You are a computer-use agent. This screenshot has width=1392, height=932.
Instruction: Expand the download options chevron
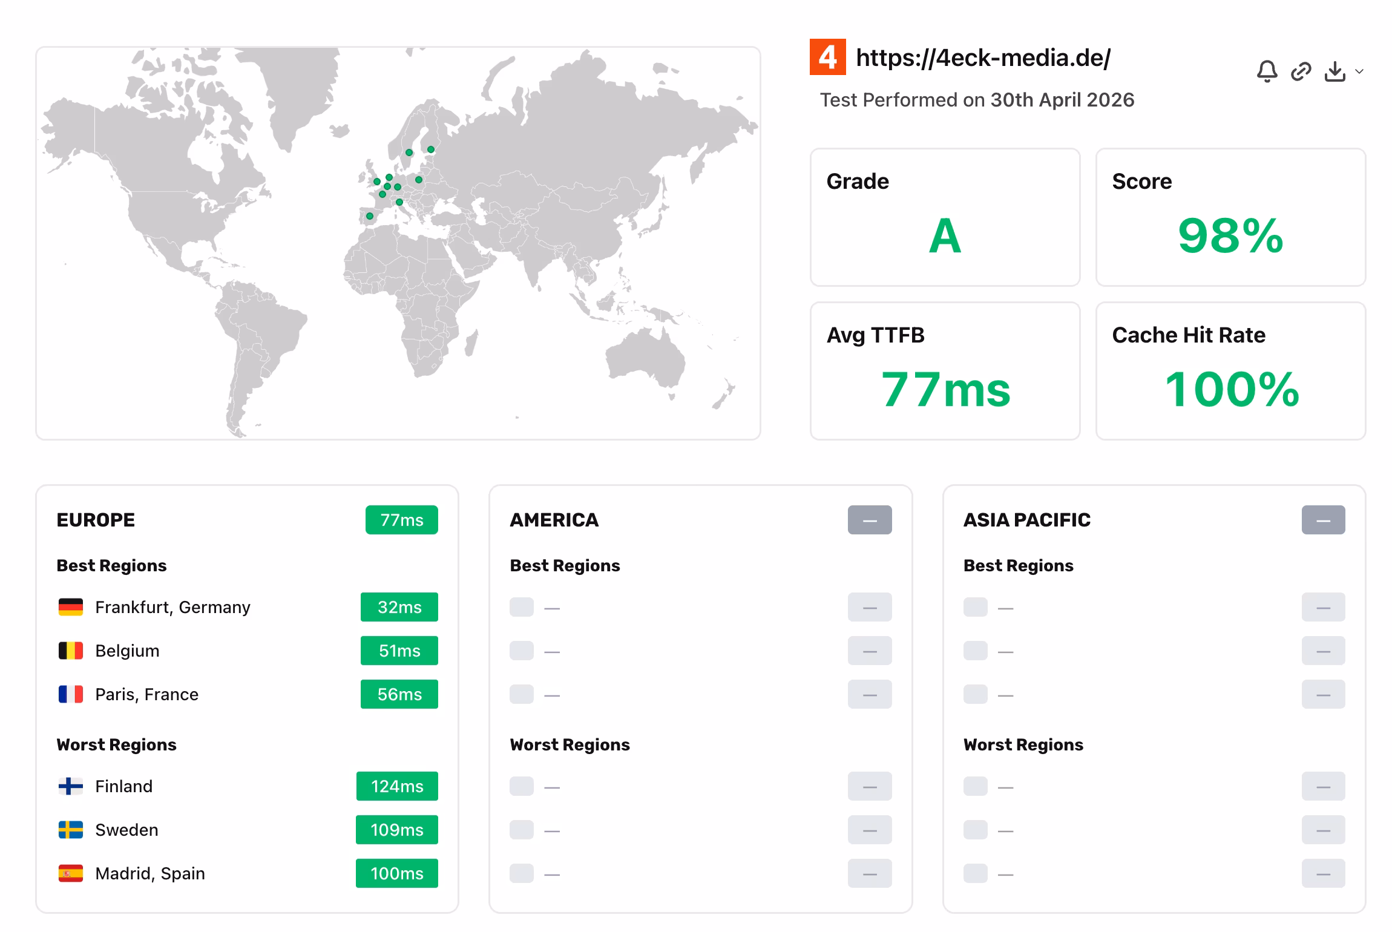(x=1359, y=71)
